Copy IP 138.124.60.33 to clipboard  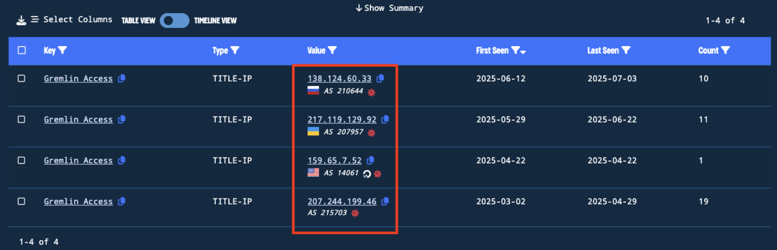tap(380, 78)
